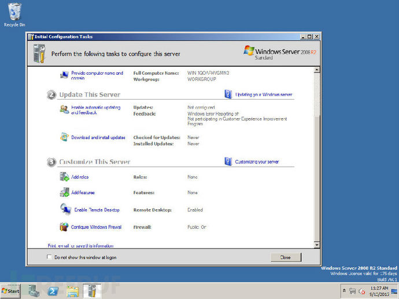Click the scrollbar down arrow

pyautogui.click(x=316, y=245)
